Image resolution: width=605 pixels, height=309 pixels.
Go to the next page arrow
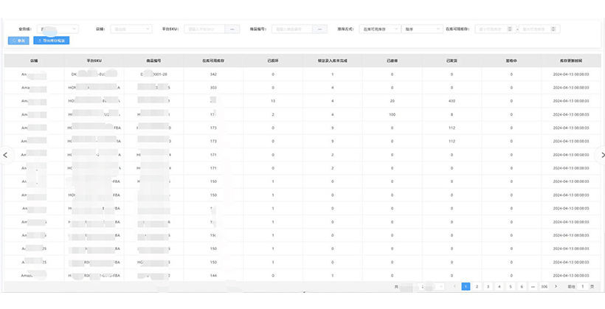tap(556, 286)
